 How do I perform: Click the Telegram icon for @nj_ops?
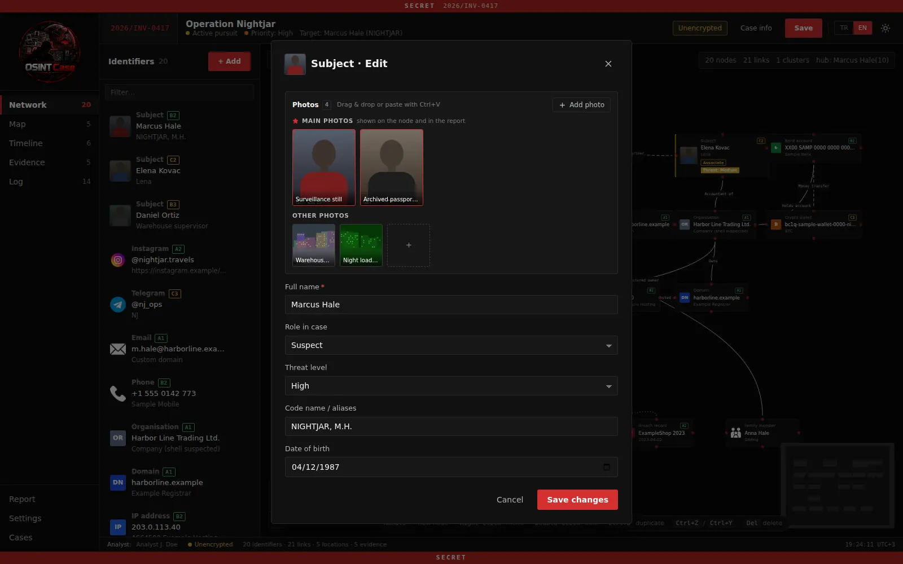(x=118, y=305)
